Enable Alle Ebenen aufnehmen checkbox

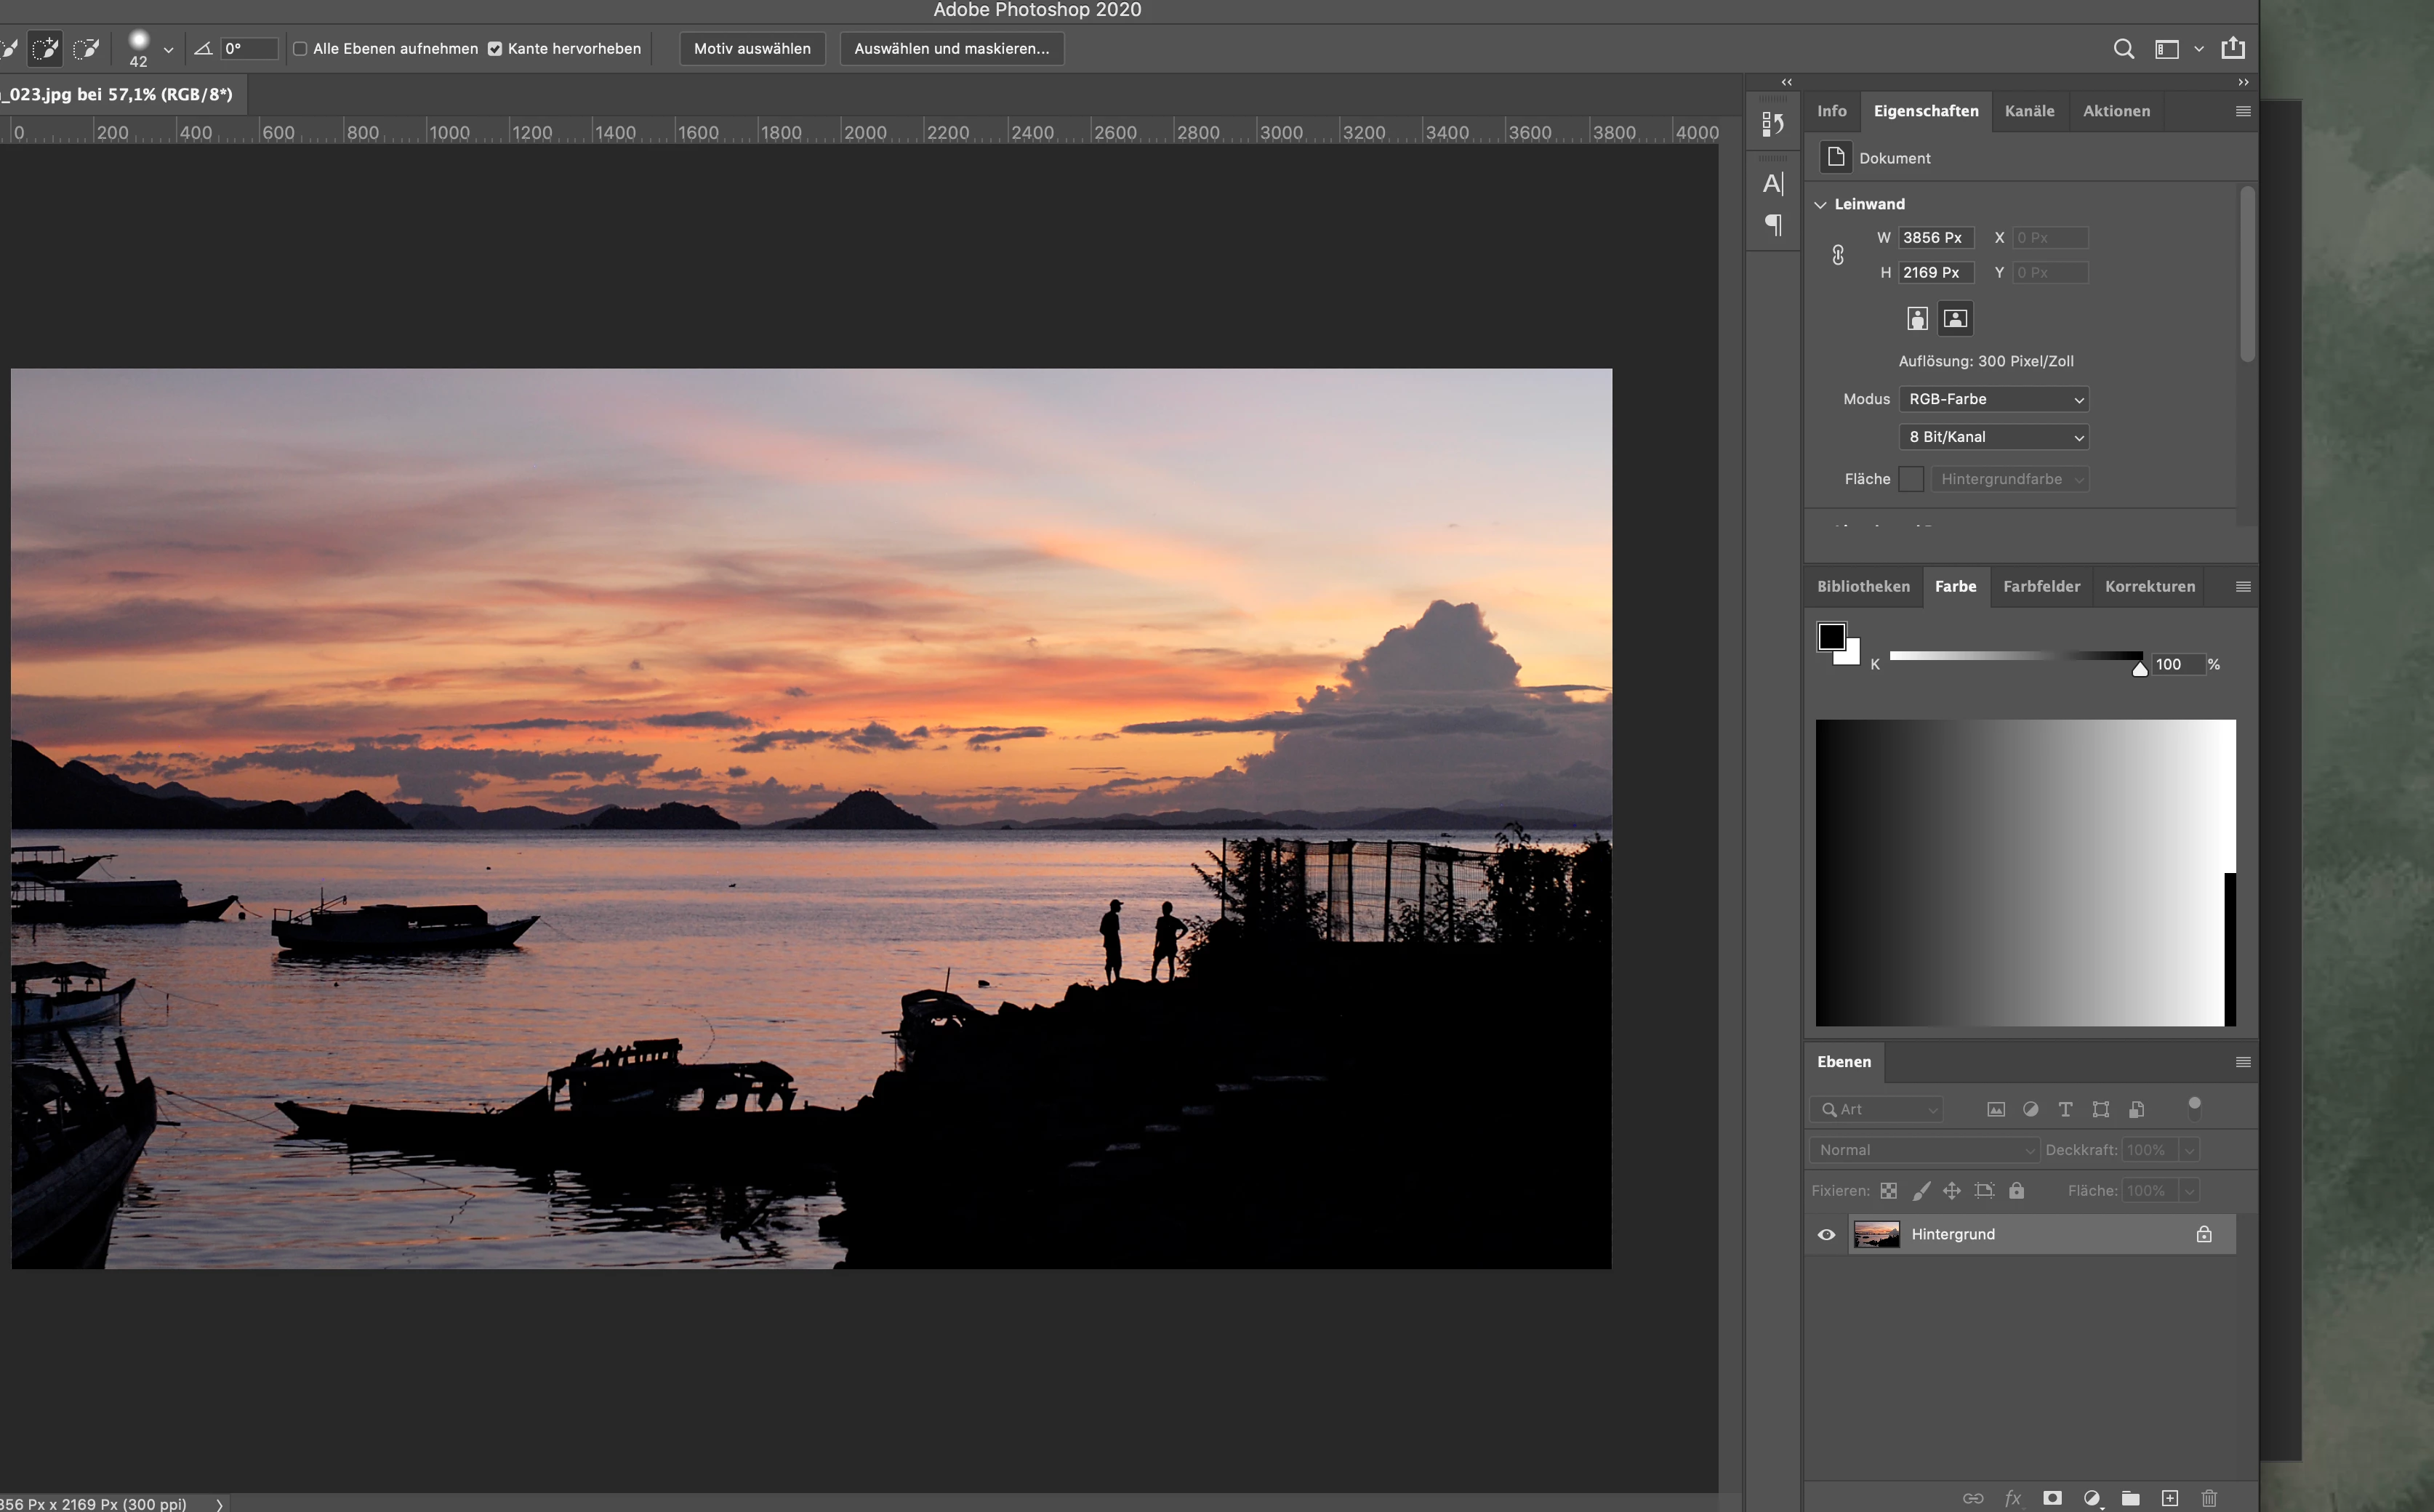[x=300, y=48]
